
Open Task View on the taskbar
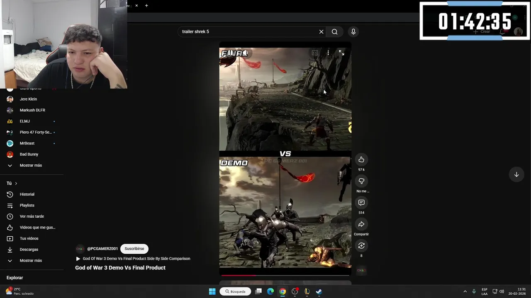click(x=258, y=291)
